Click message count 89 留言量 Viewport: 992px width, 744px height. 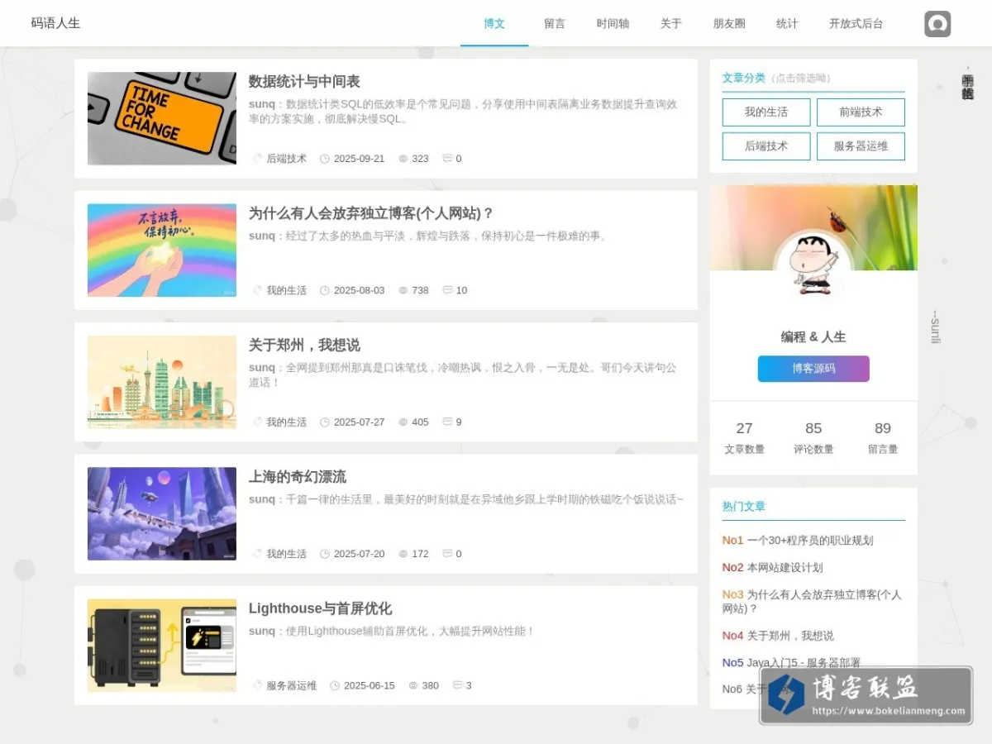click(883, 438)
